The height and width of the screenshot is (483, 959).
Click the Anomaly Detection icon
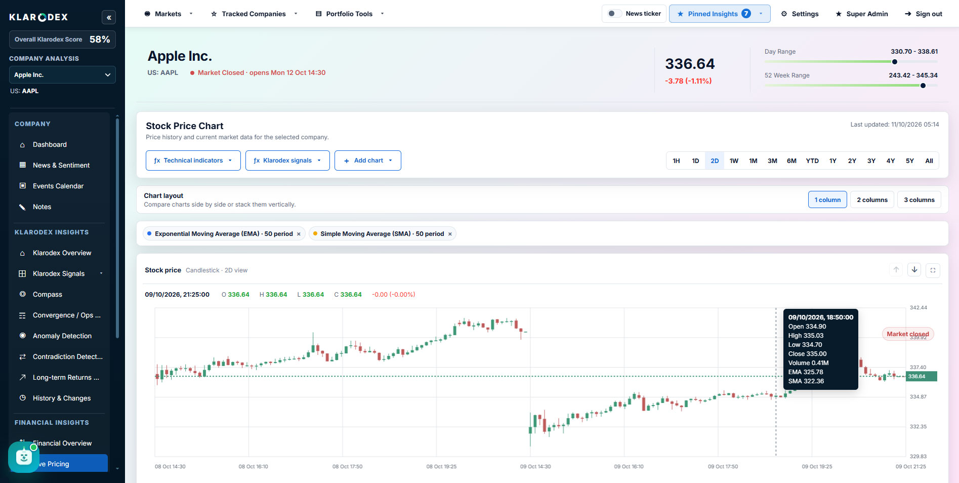coord(22,336)
